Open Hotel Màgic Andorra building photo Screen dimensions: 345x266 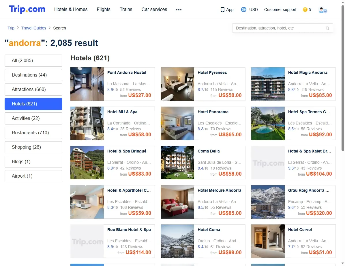coord(268,84)
